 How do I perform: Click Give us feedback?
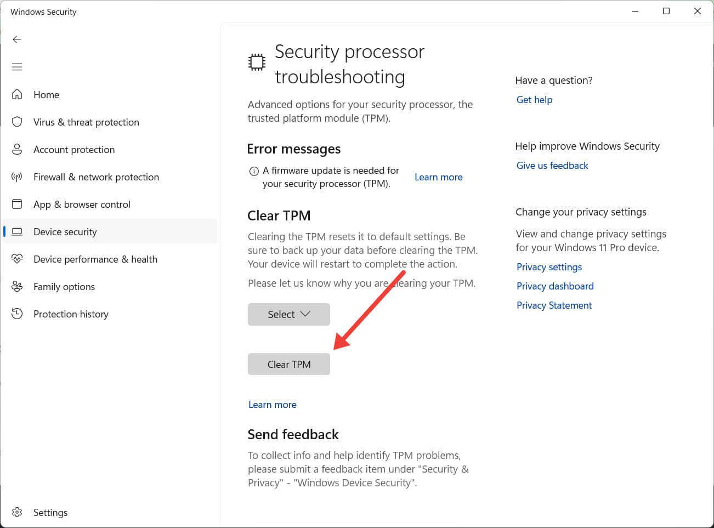coord(552,165)
